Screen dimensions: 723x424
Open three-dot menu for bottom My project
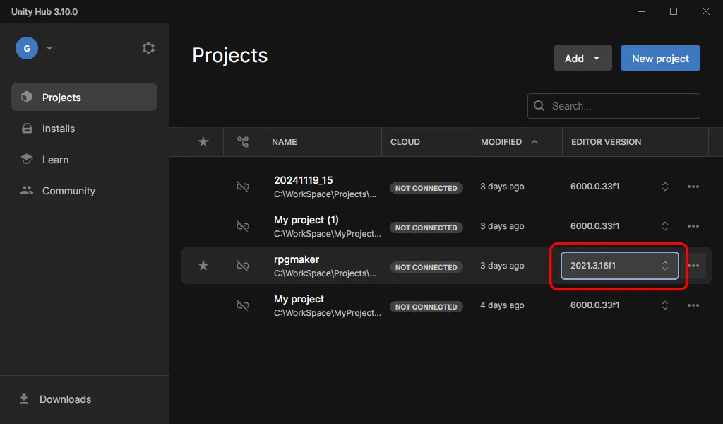693,305
